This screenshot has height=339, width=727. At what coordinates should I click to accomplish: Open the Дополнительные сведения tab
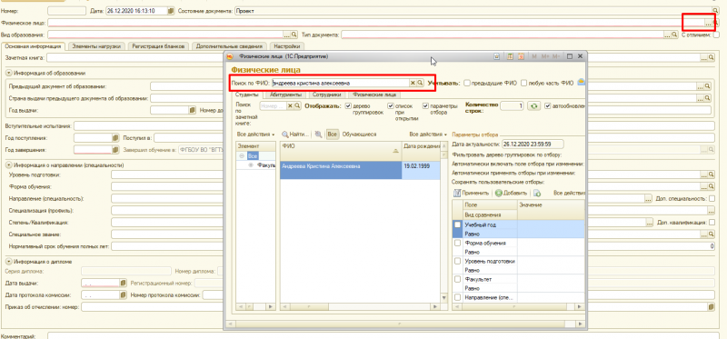pos(229,46)
